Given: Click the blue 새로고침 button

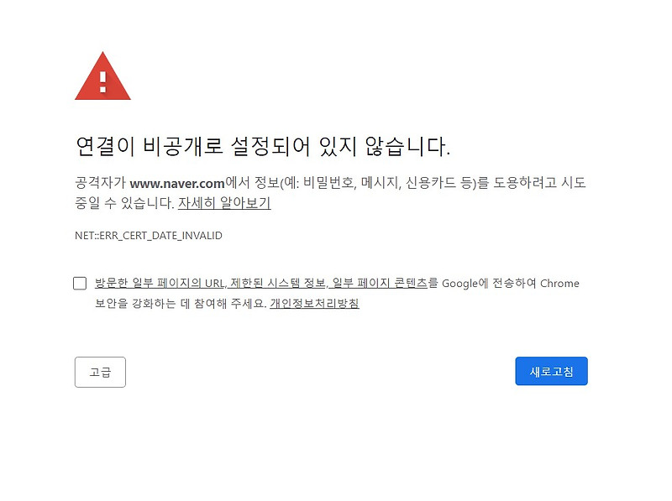Looking at the screenshot, I should [x=551, y=371].
